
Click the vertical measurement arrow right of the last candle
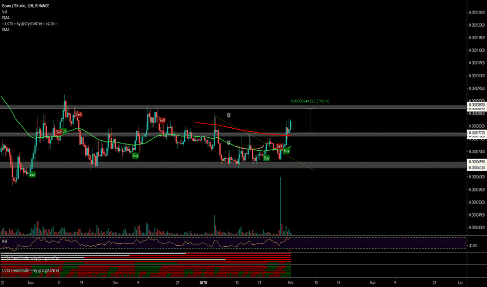tap(310, 121)
